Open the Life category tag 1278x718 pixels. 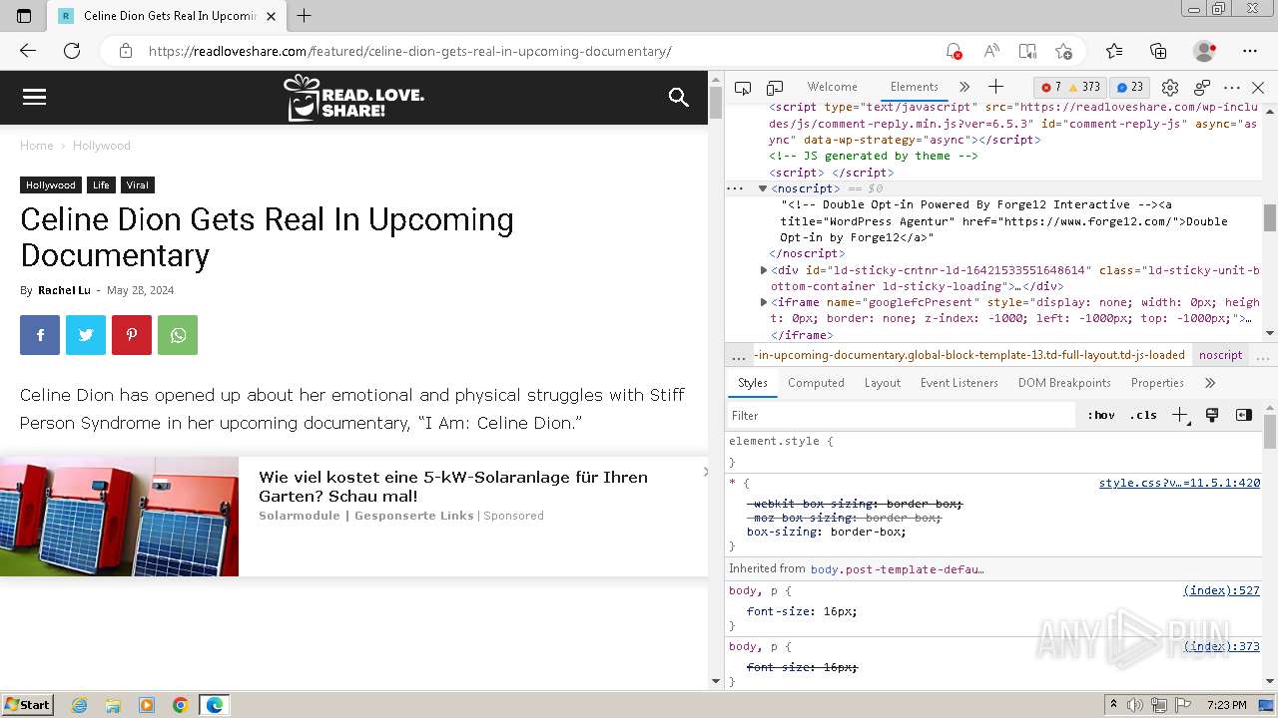click(101, 185)
